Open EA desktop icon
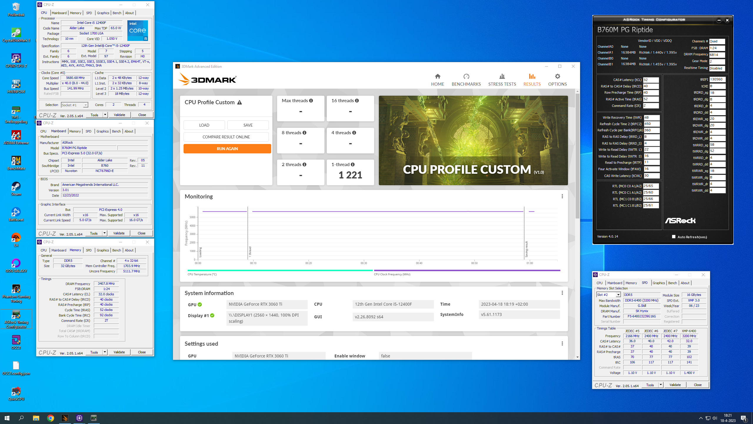 click(x=16, y=240)
